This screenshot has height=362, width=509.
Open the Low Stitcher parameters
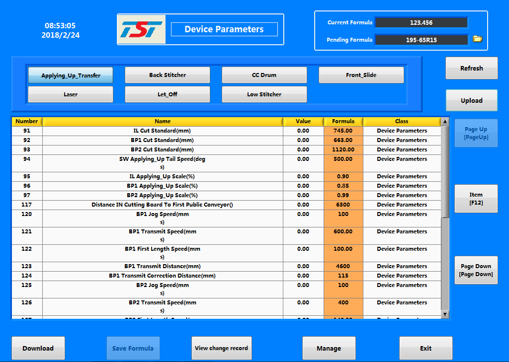[264, 94]
